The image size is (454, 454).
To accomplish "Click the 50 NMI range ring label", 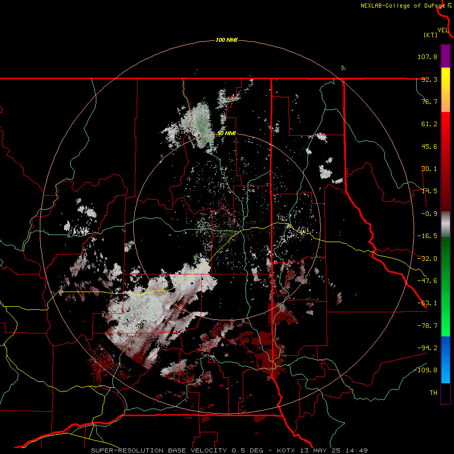I will (x=226, y=134).
